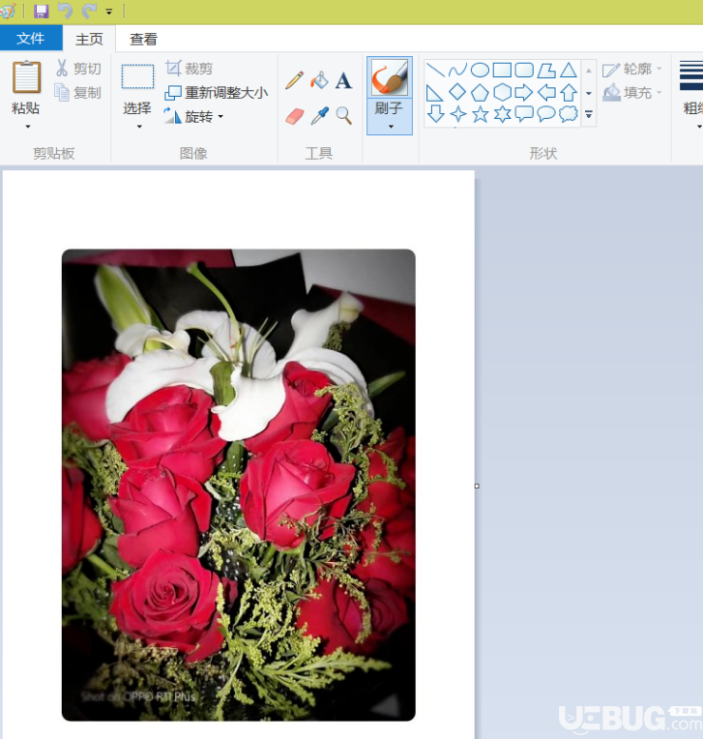Select the straight Line shape
The height and width of the screenshot is (739, 703).
coord(435,71)
